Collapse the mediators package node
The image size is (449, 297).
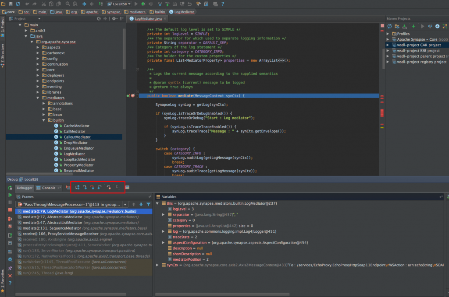38,98
